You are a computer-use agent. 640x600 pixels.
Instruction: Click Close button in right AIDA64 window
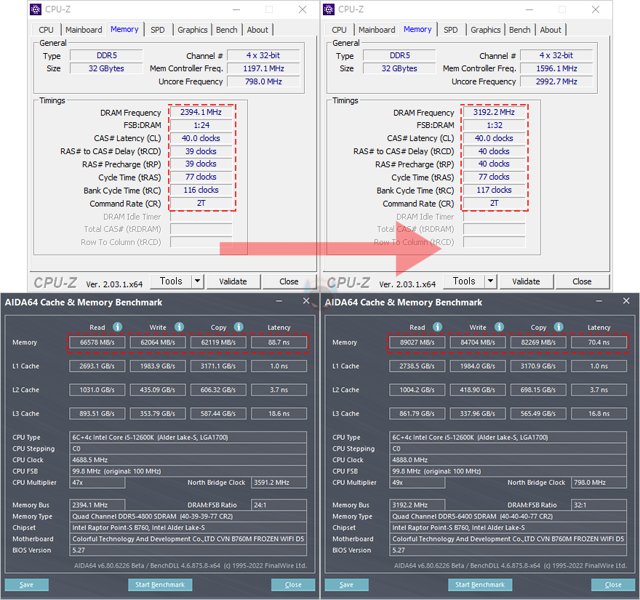coord(613,585)
